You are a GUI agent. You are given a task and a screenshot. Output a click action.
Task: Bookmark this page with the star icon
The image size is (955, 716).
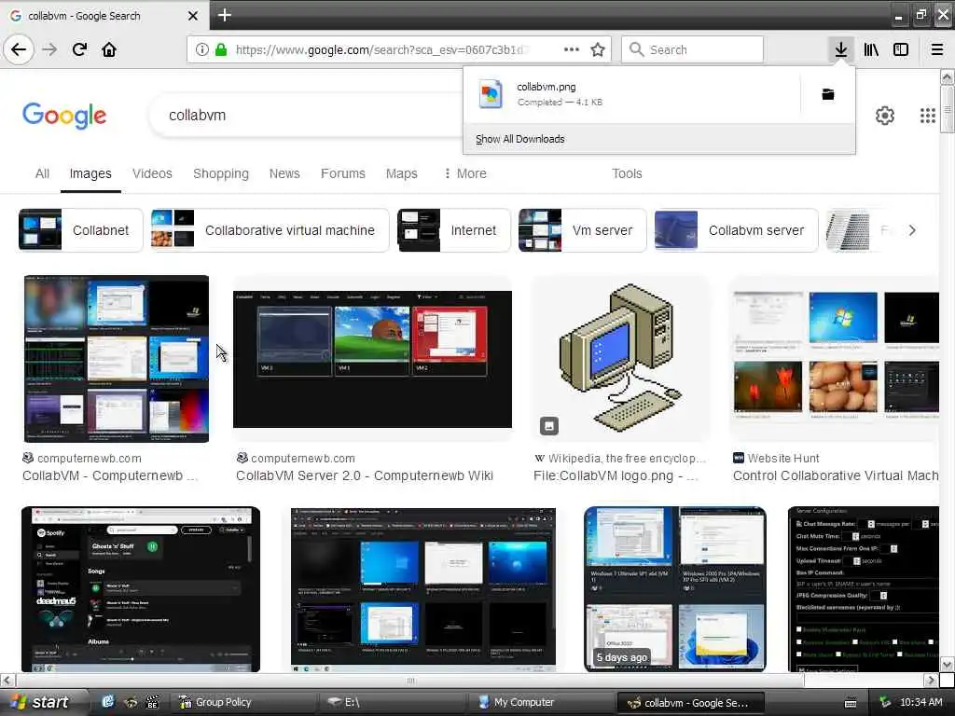point(598,49)
